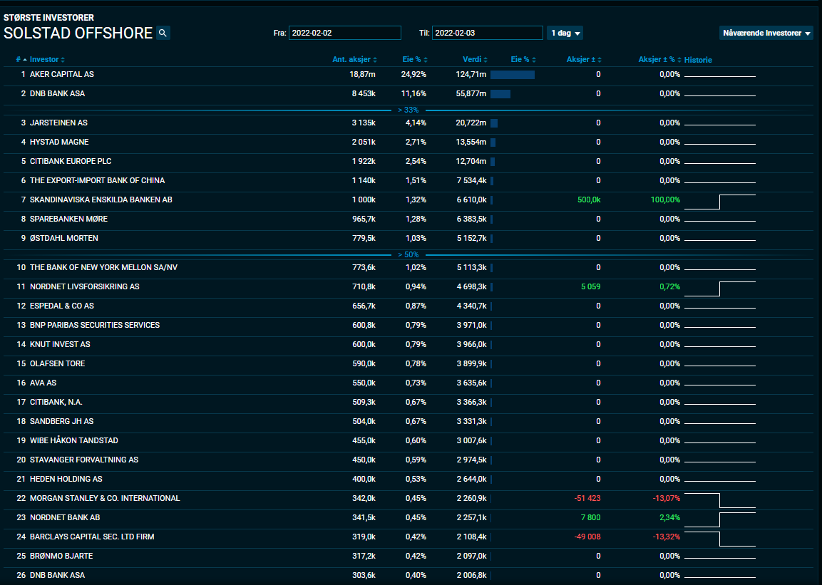Click the 2,34% change for Nordnet Bank

(x=669, y=518)
